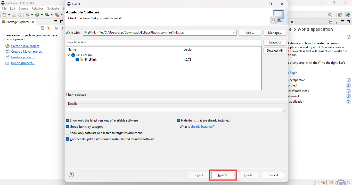Uncheck the FireFlink 1.0.72 feature checkbox
Screen dimensions: 352x185
tap(77, 60)
